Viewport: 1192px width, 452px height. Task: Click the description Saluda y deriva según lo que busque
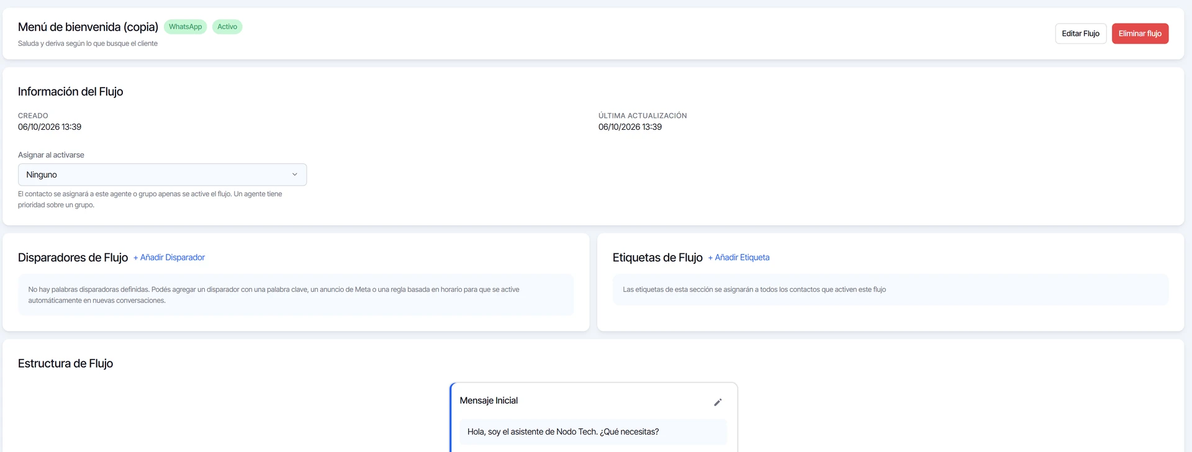(x=88, y=43)
